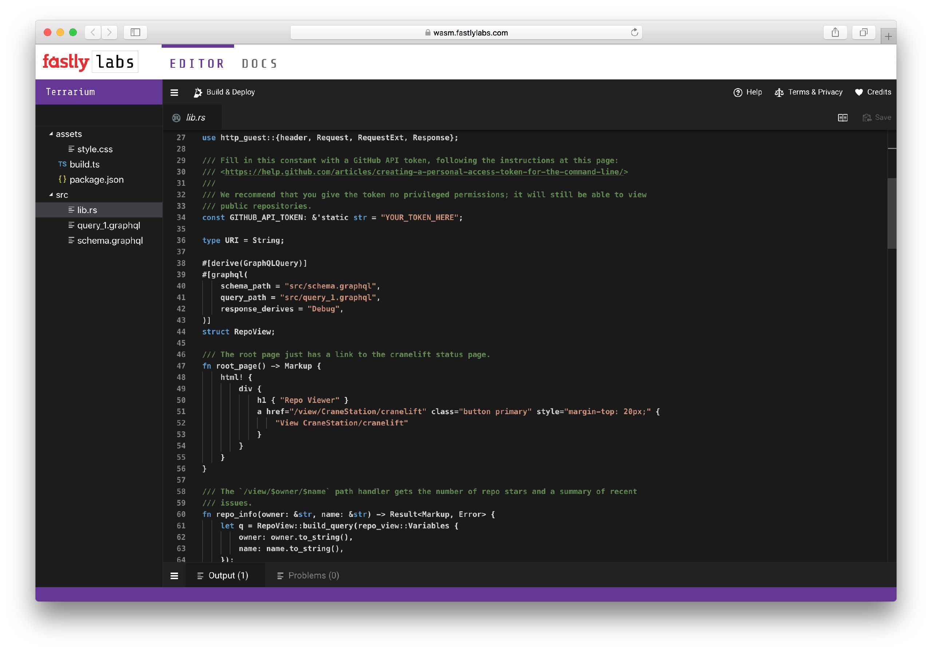Go back with Safari's back arrow
This screenshot has width=932, height=652.
[x=93, y=32]
